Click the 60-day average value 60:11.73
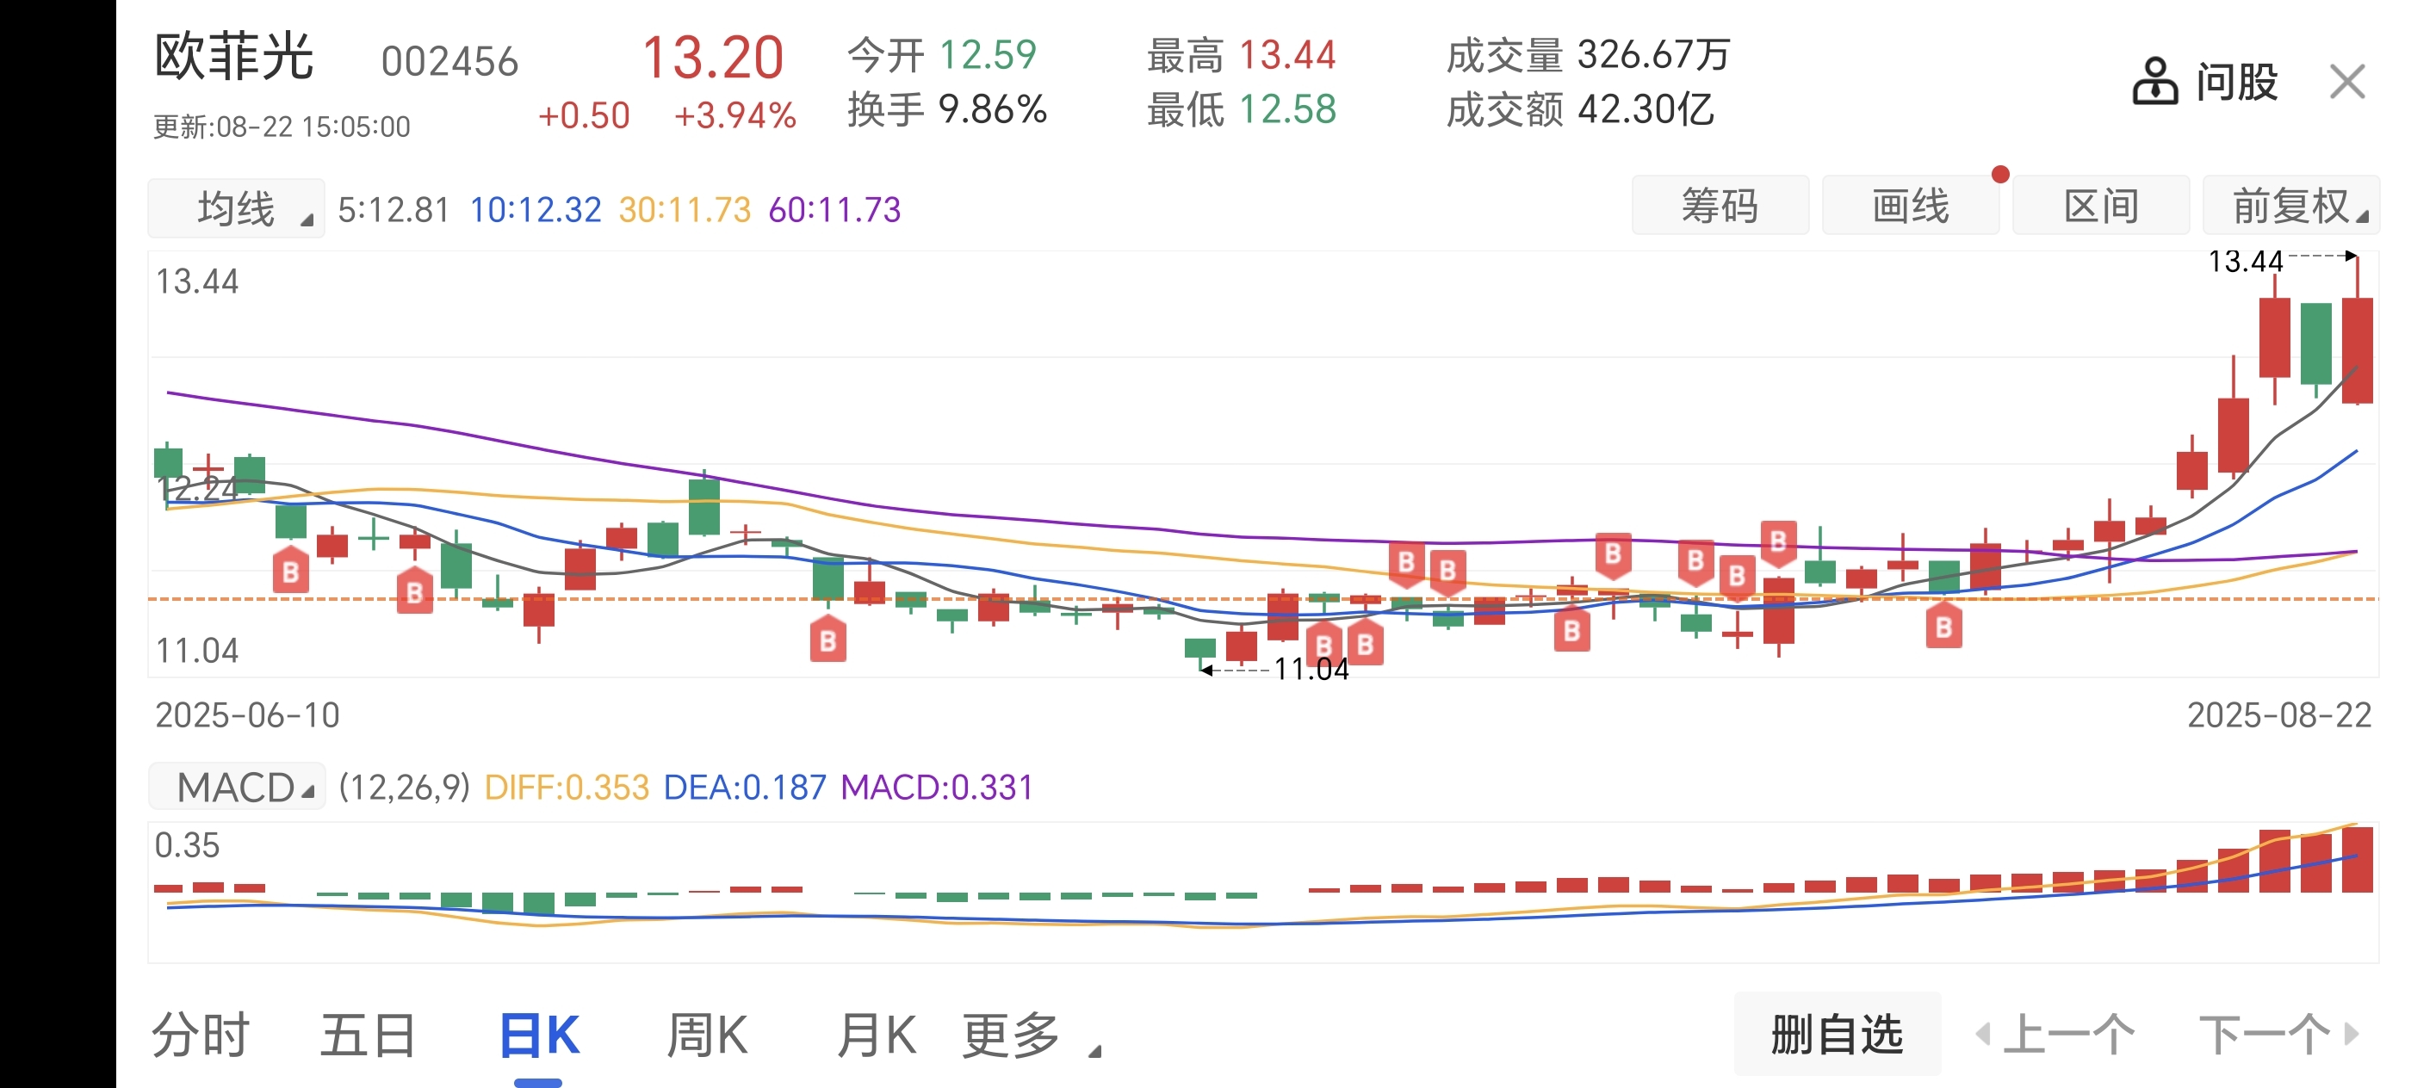The height and width of the screenshot is (1088, 2411). click(x=835, y=209)
